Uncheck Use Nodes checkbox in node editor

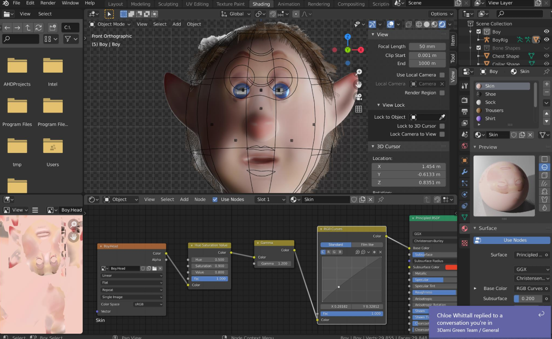pos(215,199)
